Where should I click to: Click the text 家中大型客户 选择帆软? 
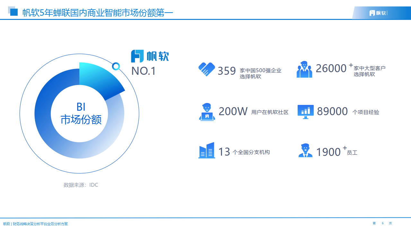click(x=369, y=71)
